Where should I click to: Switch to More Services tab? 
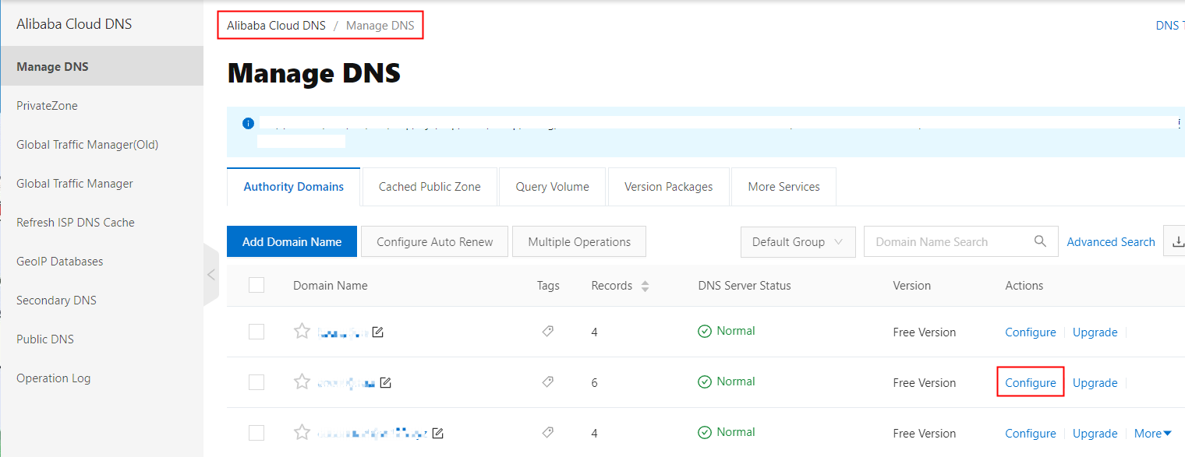784,187
